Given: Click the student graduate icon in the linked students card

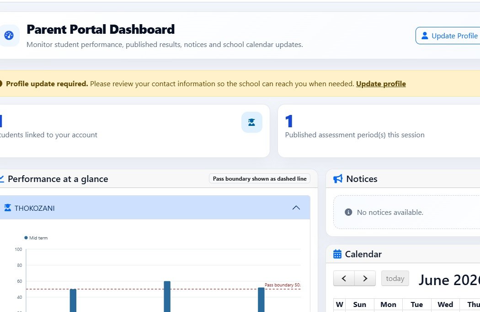Looking at the screenshot, I should tap(251, 122).
